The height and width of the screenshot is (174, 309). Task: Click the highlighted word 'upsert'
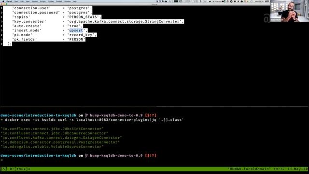point(76,30)
